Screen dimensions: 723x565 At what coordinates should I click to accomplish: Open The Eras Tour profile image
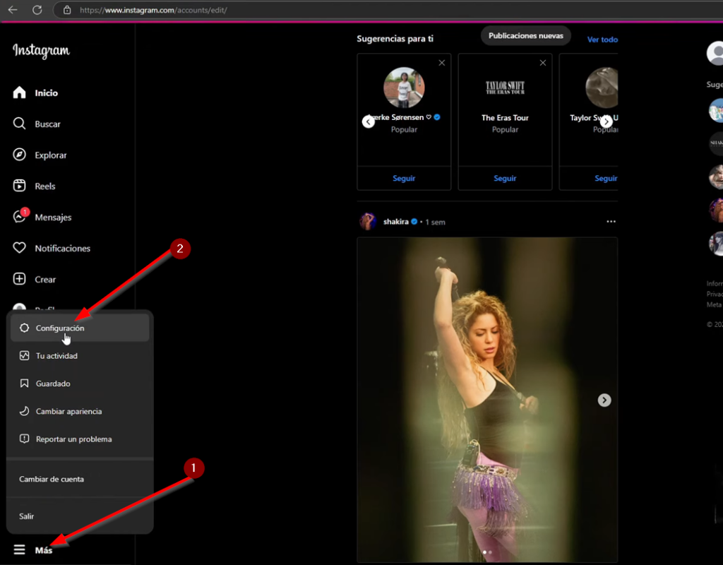(505, 88)
